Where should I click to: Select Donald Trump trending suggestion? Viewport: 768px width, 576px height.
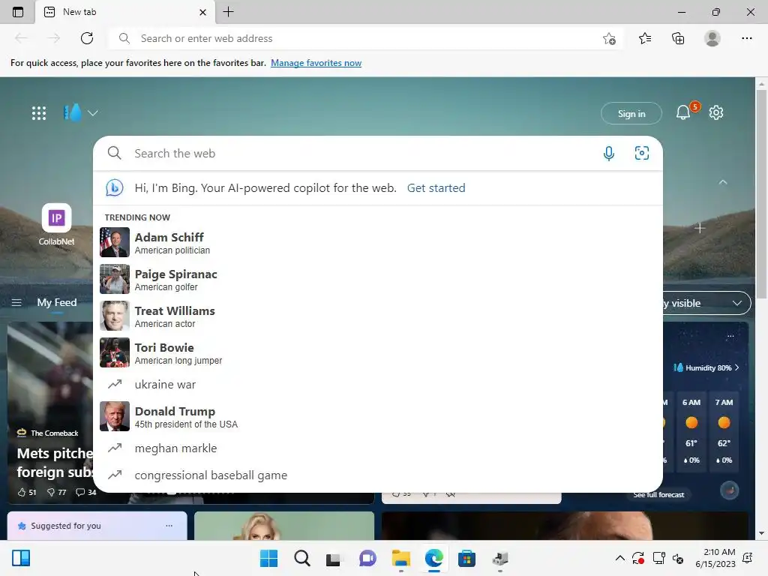[378, 416]
